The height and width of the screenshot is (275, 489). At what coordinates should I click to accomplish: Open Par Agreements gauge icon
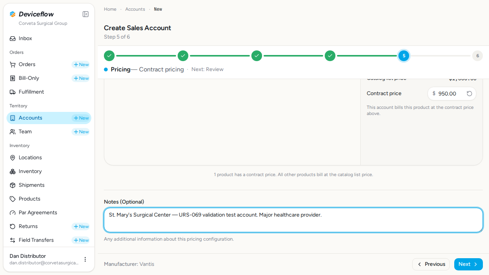13,213
